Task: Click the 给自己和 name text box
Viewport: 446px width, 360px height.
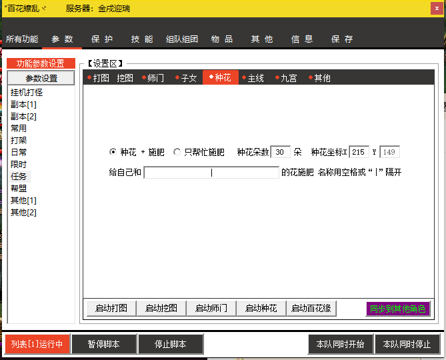Action: (211, 172)
